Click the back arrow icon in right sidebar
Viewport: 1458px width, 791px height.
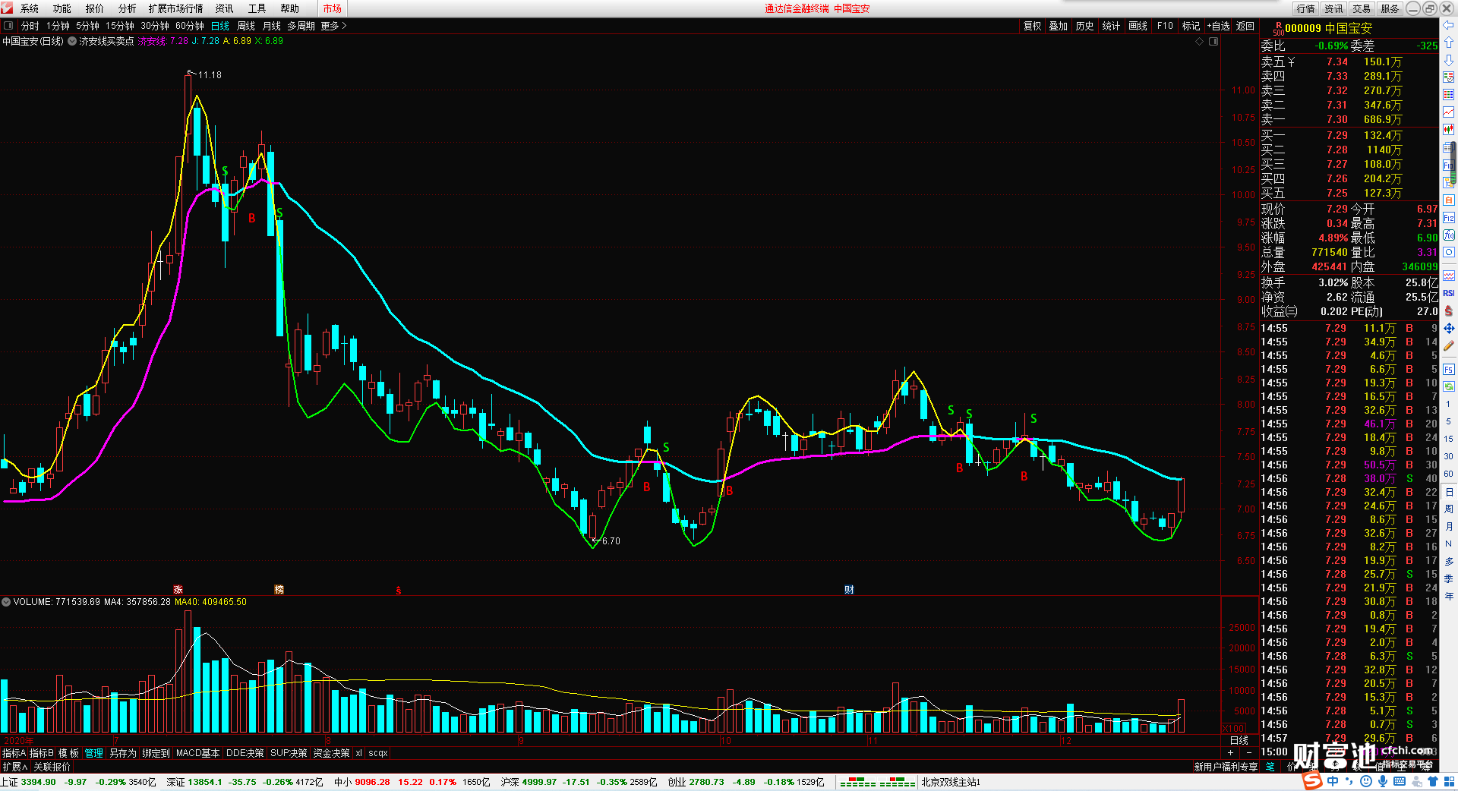coord(1449,25)
